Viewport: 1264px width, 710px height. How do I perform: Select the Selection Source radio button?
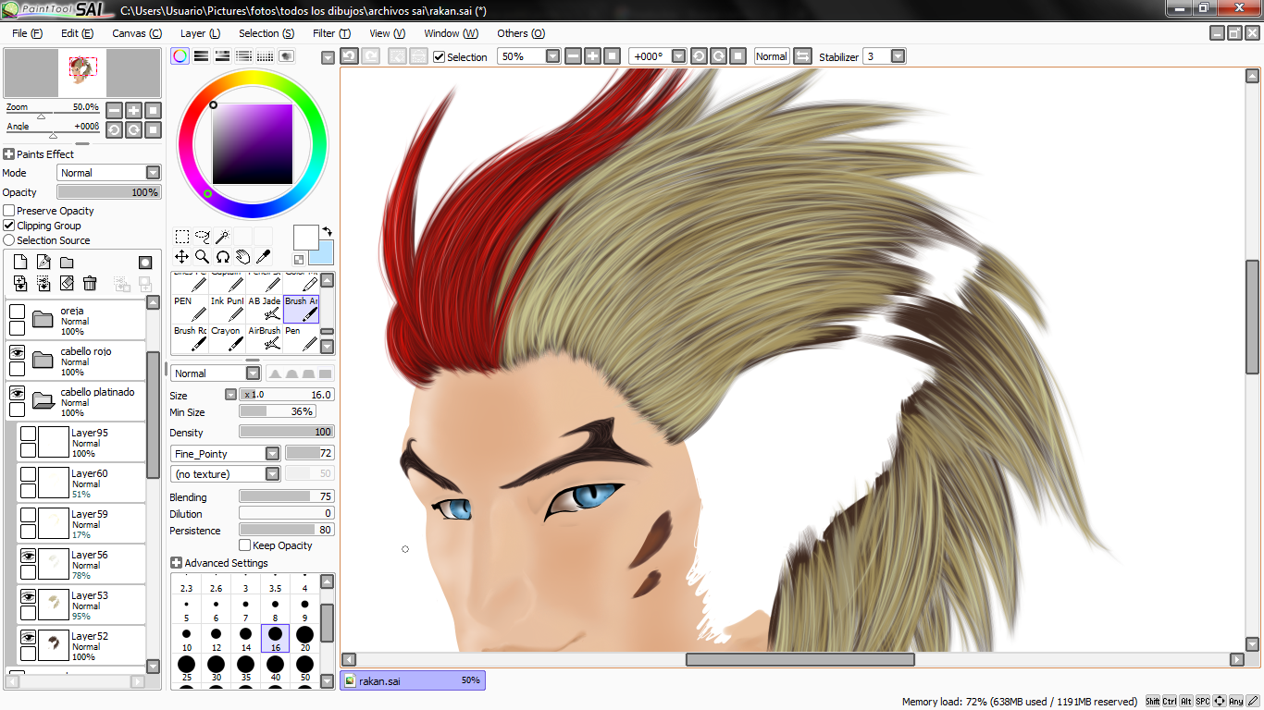pyautogui.click(x=9, y=240)
